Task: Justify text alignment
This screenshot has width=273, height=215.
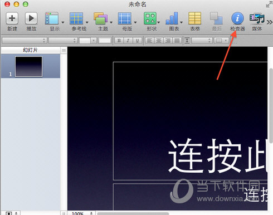Action: 177,40
